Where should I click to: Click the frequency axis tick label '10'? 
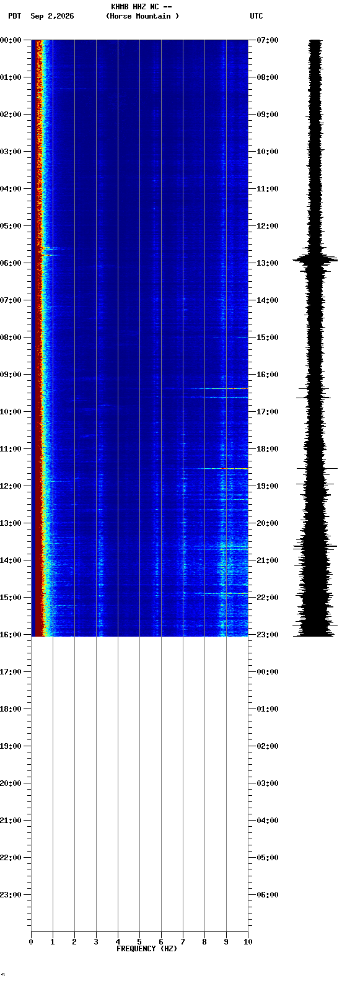pyautogui.click(x=248, y=942)
